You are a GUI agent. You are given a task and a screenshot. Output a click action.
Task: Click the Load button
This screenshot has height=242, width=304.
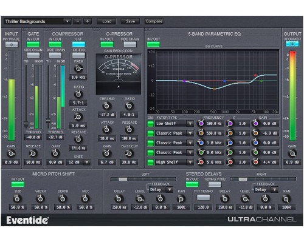pyautogui.click(x=106, y=21)
